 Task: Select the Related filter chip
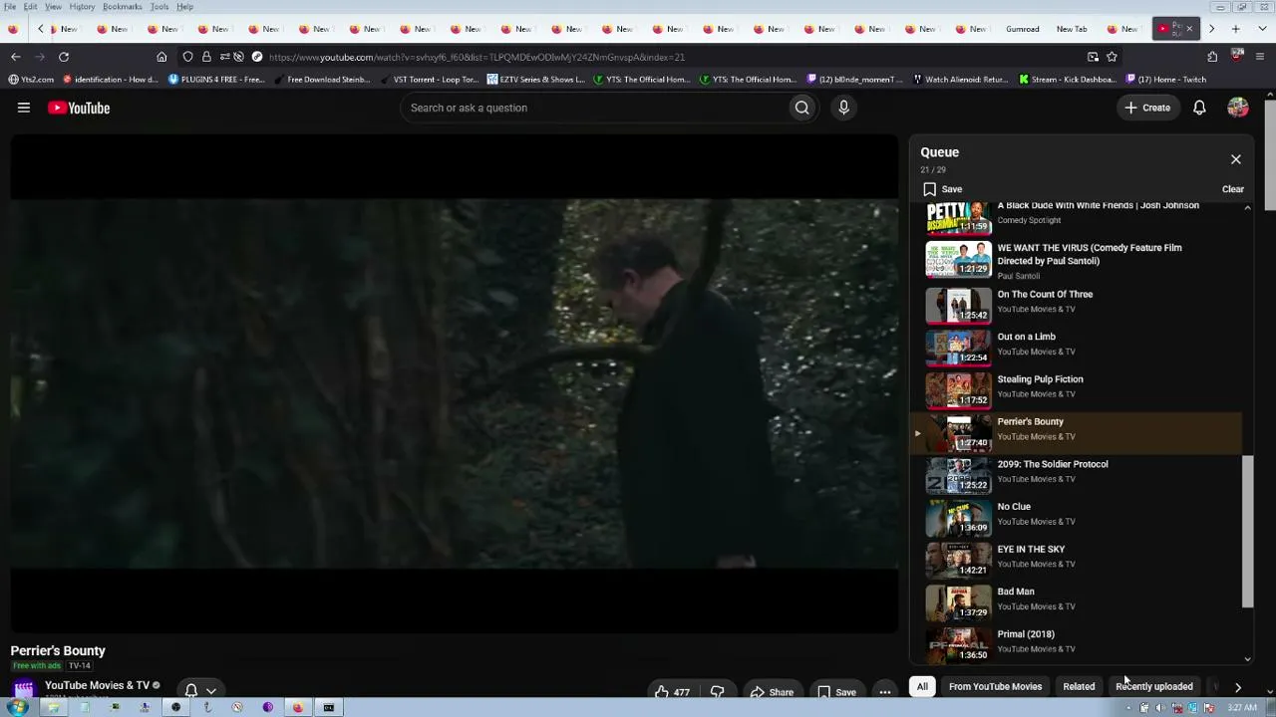[1079, 686]
